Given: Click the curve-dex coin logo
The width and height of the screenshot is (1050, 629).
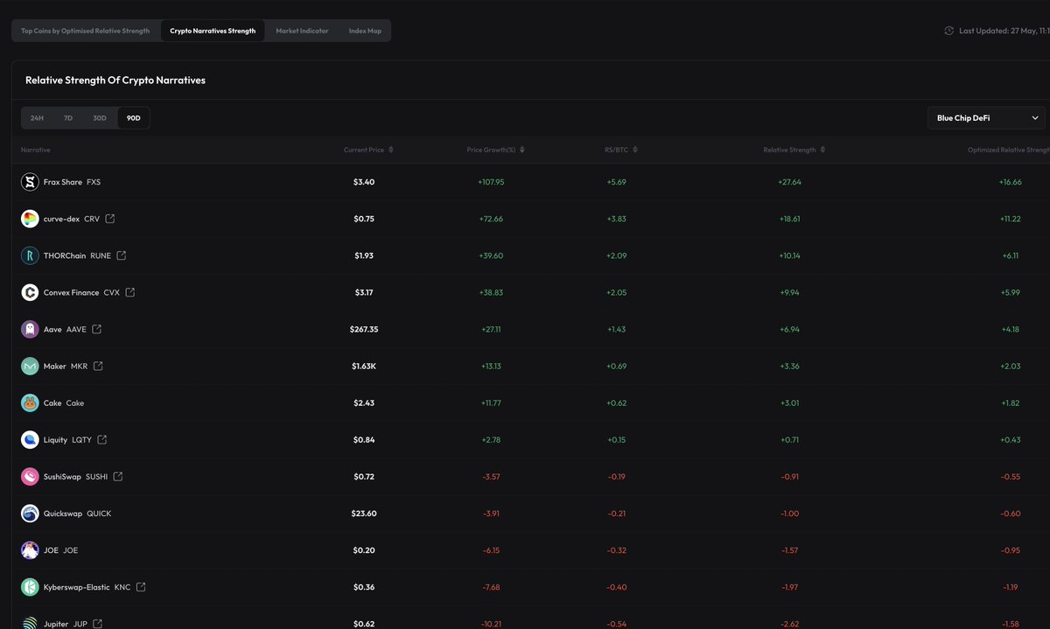Looking at the screenshot, I should point(30,219).
